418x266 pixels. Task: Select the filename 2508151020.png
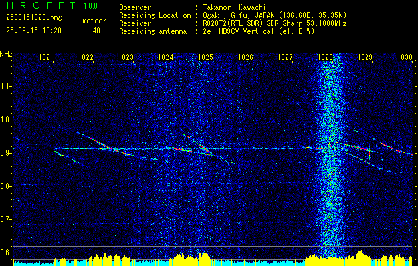(x=34, y=18)
